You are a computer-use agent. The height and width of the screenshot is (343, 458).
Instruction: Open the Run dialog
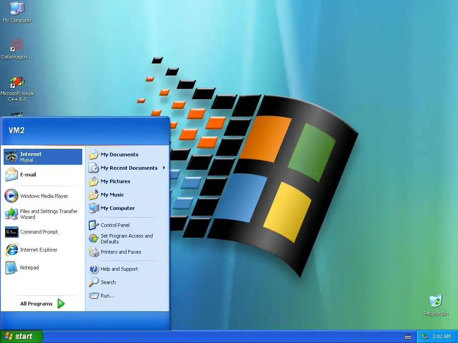[x=127, y=296]
